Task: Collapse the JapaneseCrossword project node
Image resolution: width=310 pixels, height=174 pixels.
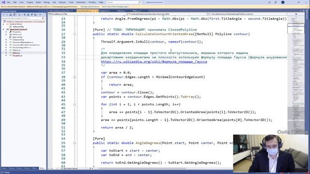Action: click(3, 29)
